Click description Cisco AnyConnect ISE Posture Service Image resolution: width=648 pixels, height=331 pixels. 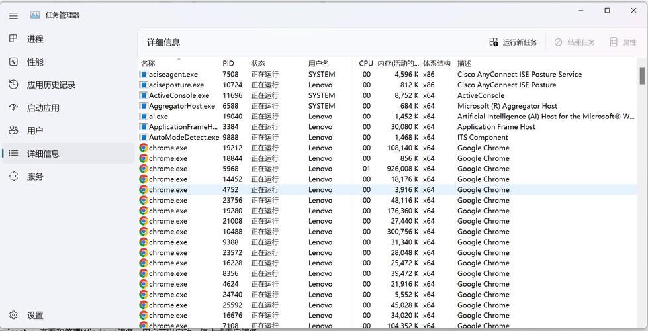tap(520, 74)
